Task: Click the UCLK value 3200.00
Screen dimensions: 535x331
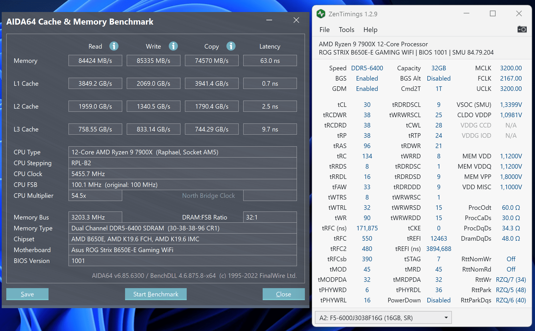Action: coord(511,89)
